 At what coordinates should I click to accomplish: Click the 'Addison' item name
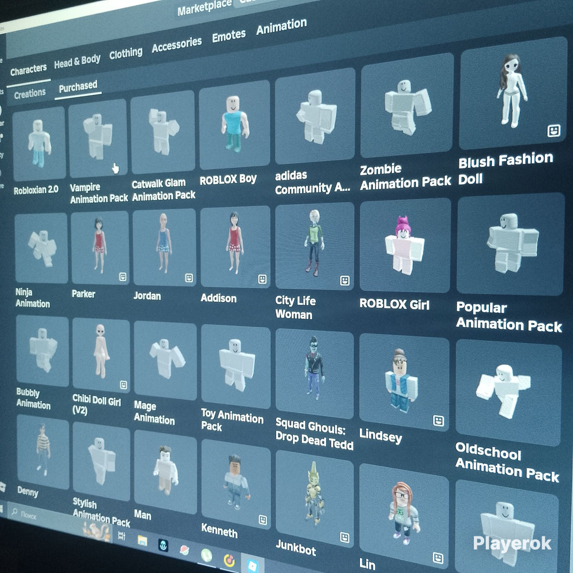click(x=218, y=298)
